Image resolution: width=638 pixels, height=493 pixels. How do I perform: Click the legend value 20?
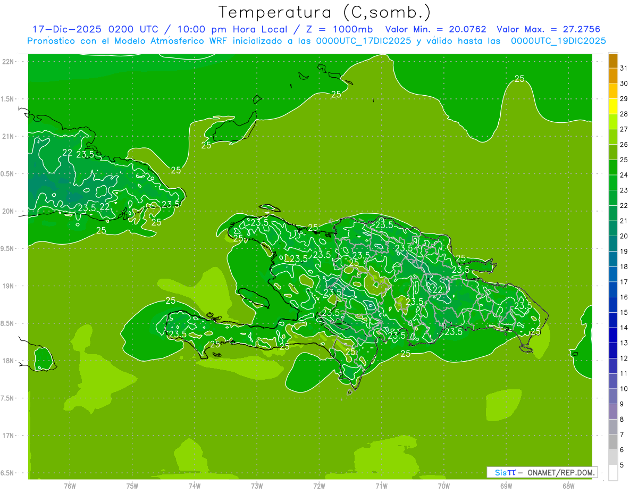pyautogui.click(x=624, y=236)
